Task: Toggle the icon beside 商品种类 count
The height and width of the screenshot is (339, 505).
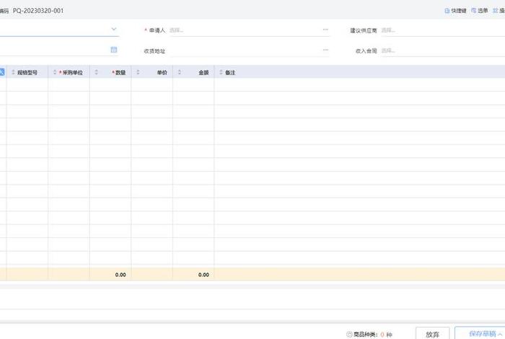Action: 350,334
